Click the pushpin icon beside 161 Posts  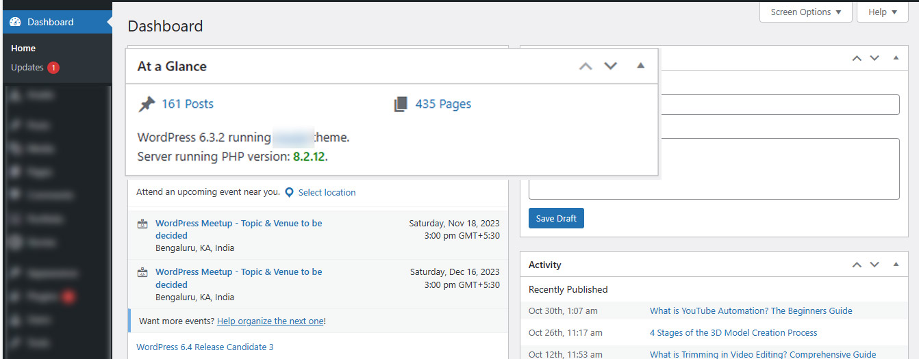pyautogui.click(x=147, y=104)
